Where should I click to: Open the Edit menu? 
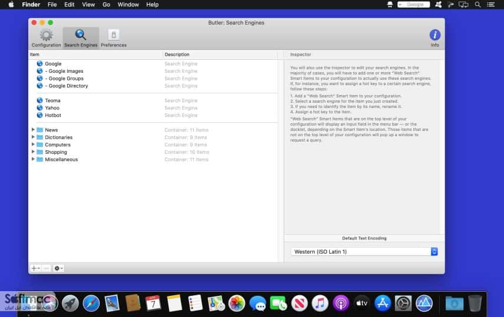pyautogui.click(x=69, y=5)
